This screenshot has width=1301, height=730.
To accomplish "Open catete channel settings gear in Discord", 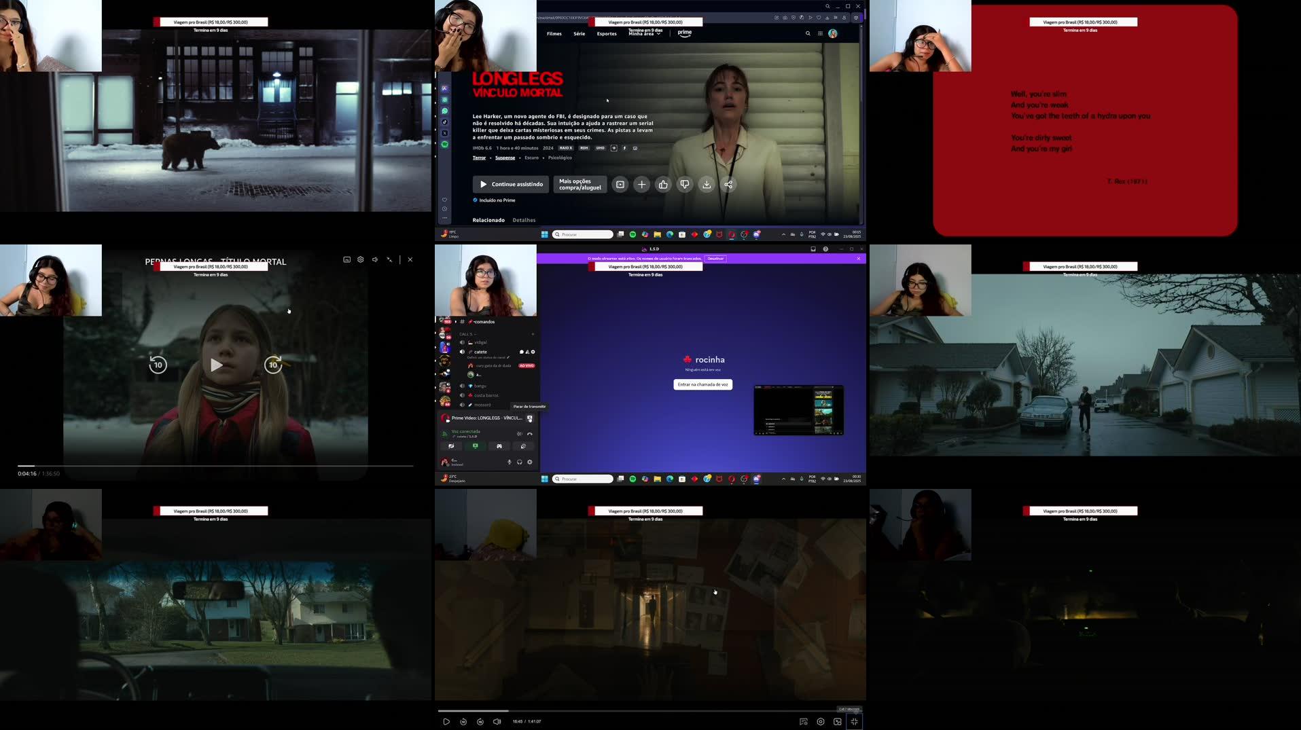I will [x=533, y=352].
